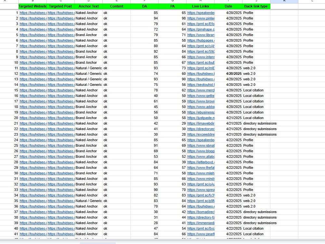Open the Targeted Post link in row 5
This screenshot has height=244, width=325.
[x=61, y=35]
